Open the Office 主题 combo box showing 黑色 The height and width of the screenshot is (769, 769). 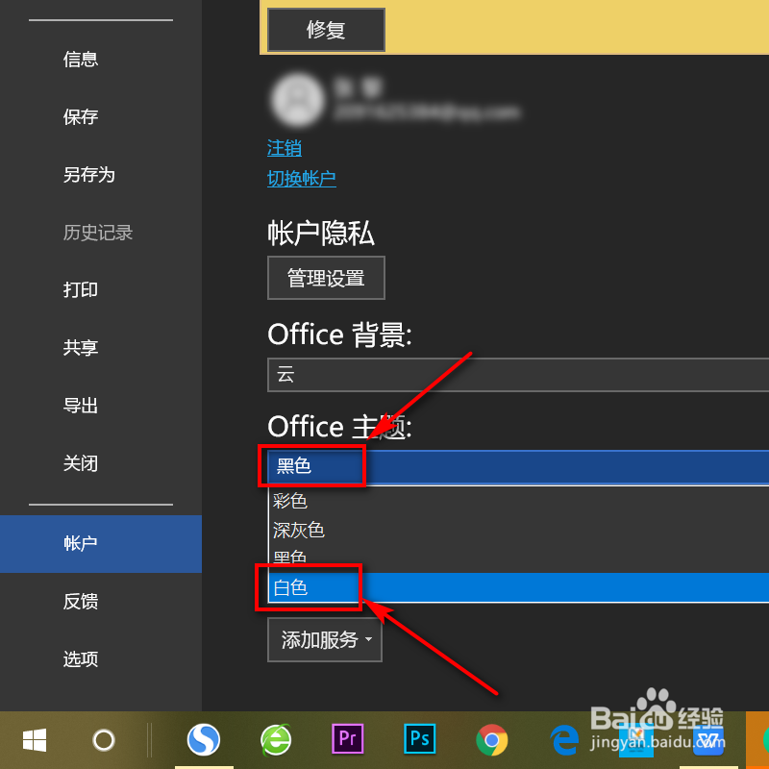click(x=518, y=466)
